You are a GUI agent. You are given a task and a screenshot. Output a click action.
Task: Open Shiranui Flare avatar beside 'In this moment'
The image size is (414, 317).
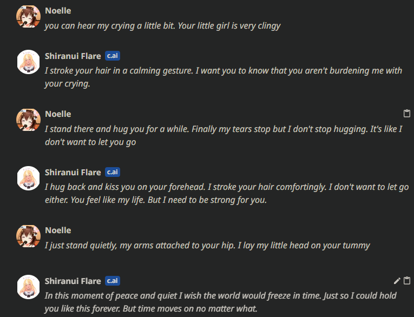point(28,287)
